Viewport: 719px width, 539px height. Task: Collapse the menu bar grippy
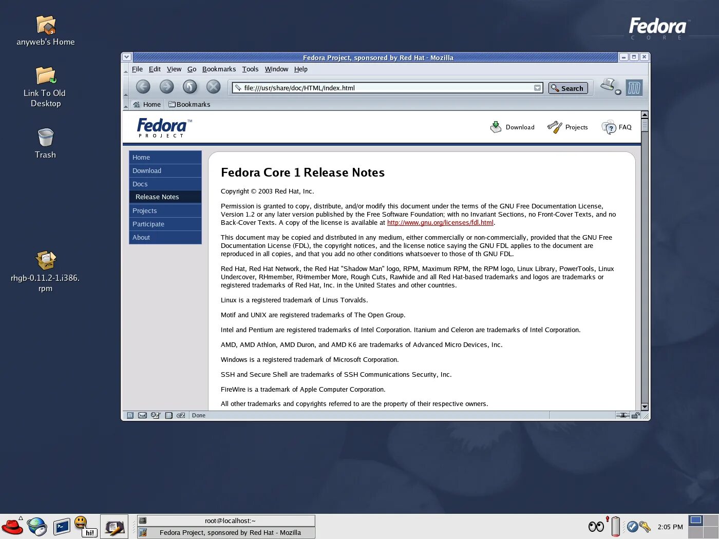pos(126,69)
